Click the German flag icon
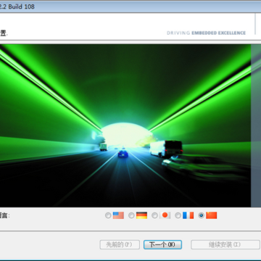 (x=141, y=215)
